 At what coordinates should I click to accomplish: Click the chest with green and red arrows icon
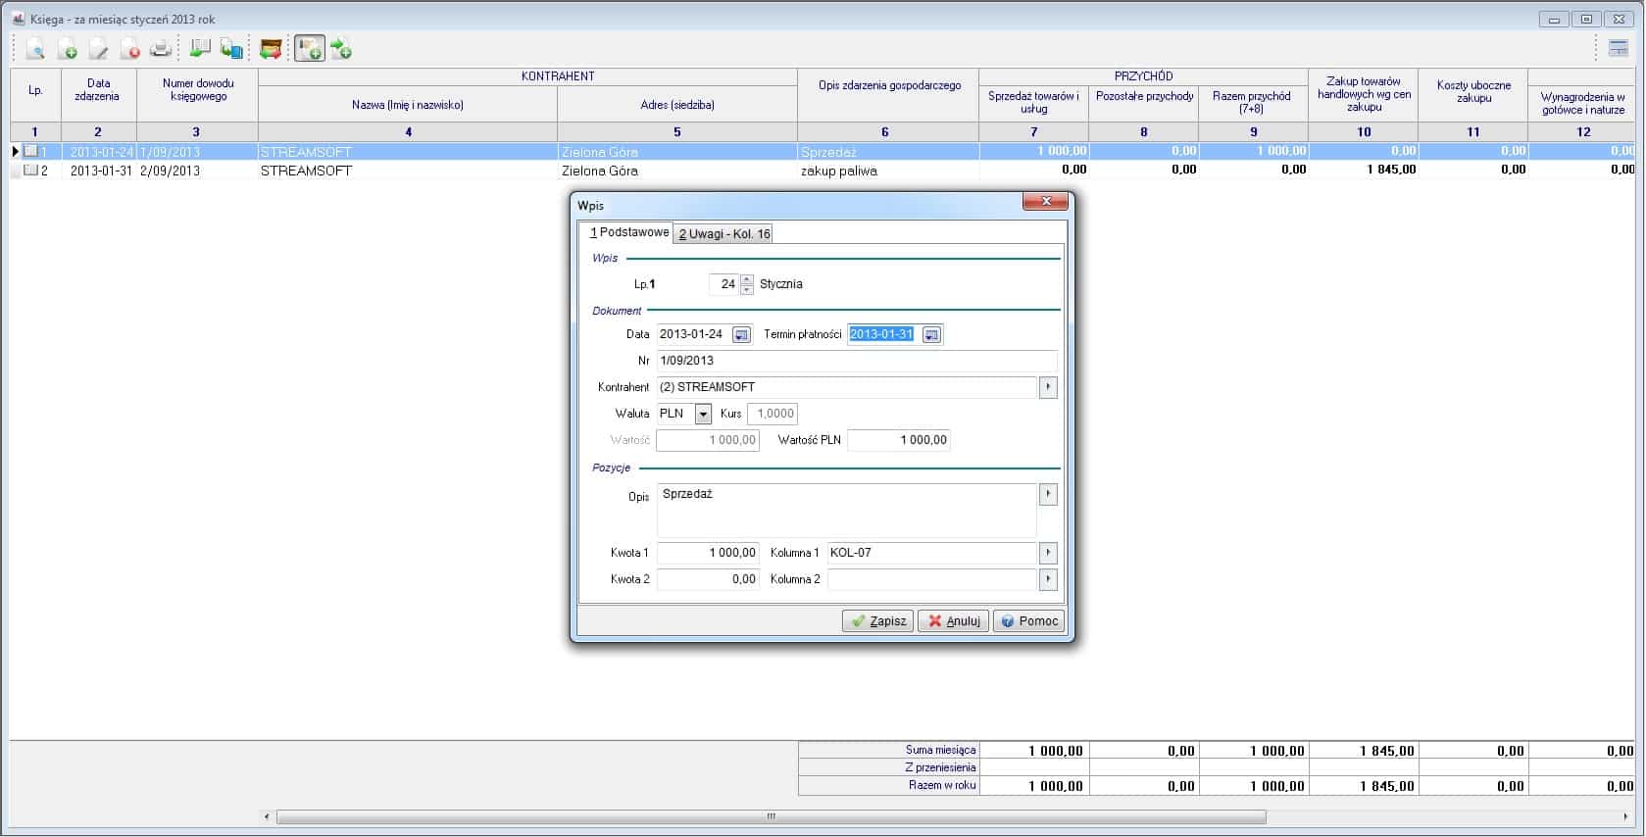pyautogui.click(x=271, y=48)
